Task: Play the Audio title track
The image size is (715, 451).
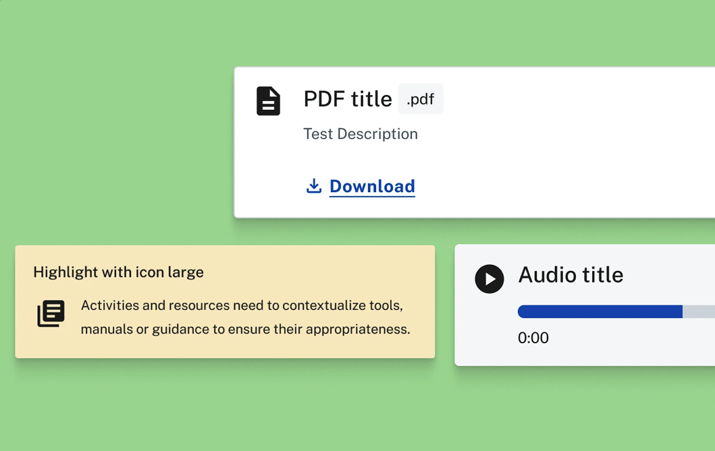Action: point(489,279)
